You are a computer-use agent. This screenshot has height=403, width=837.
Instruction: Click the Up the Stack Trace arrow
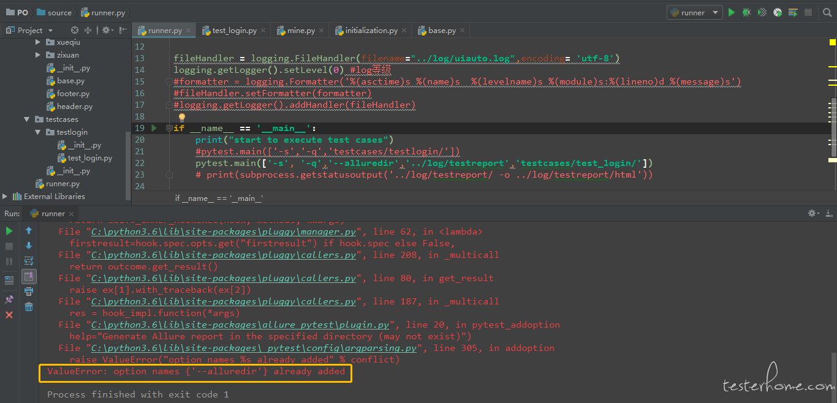coord(29,231)
